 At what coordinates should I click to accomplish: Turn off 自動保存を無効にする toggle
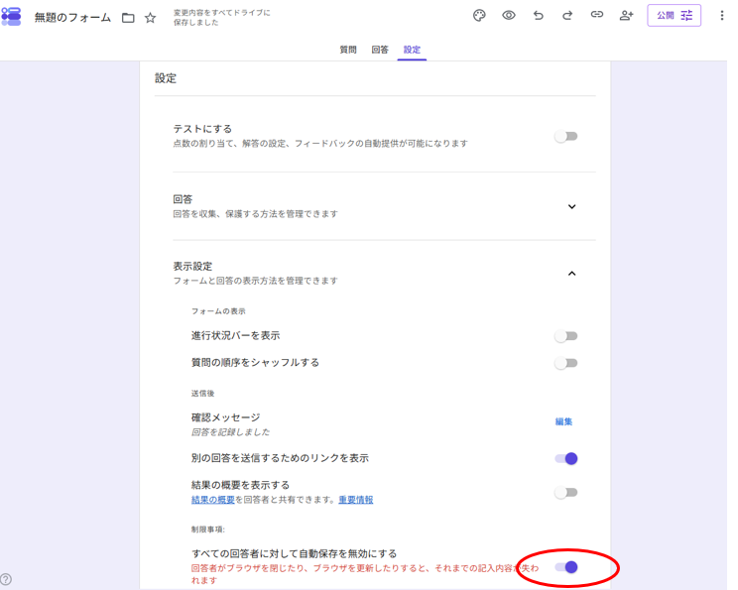pos(565,567)
